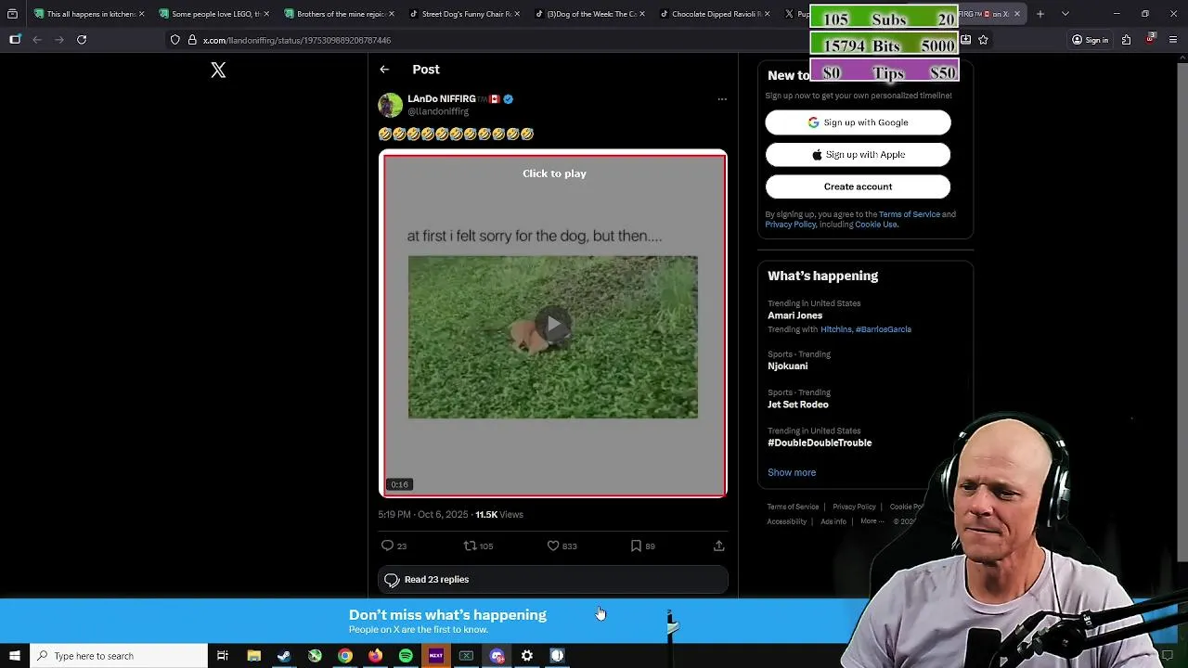Open File Explorer from taskbar
This screenshot has width=1188, height=668.
(x=253, y=656)
